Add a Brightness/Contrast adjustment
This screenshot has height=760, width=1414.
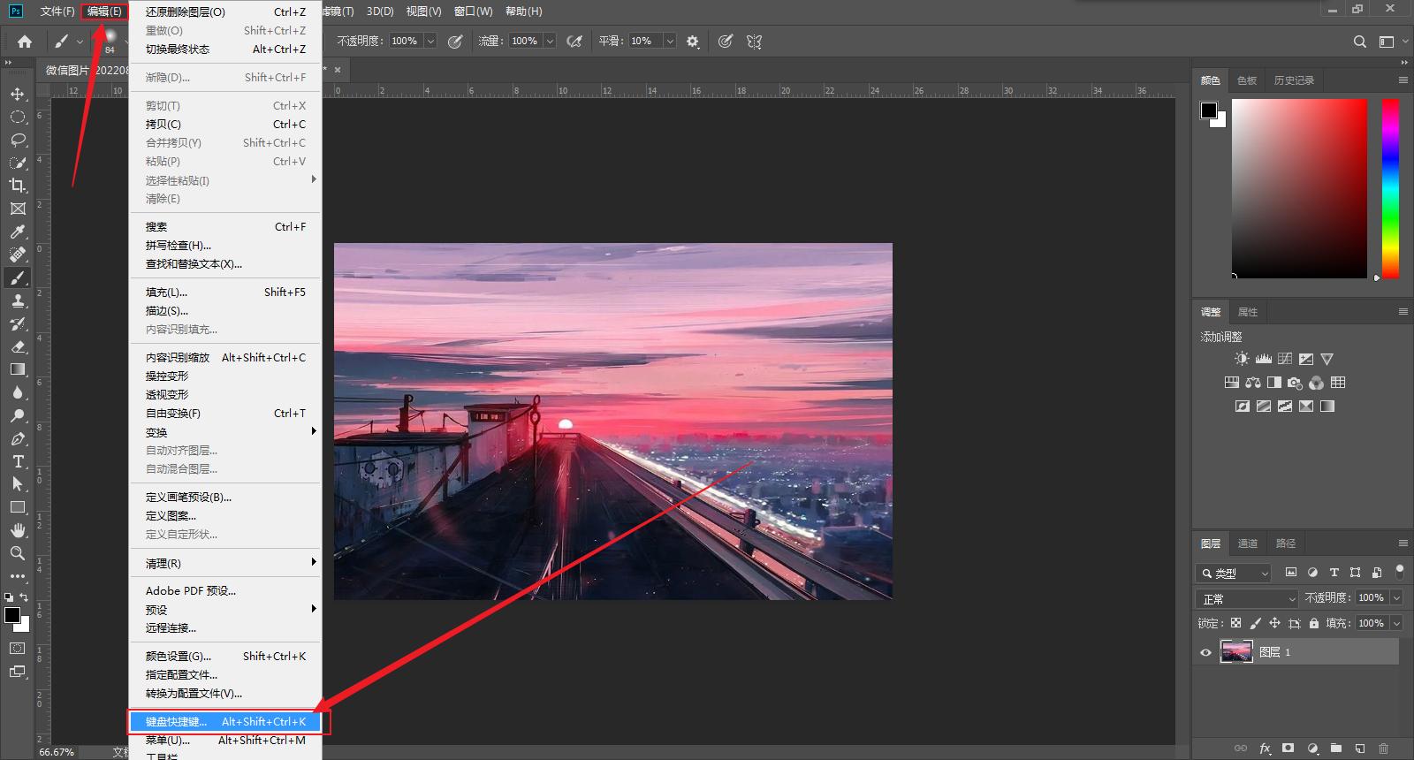1242,359
